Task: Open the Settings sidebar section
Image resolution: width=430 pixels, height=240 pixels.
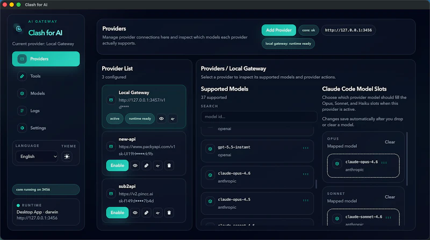Action: pos(46,127)
